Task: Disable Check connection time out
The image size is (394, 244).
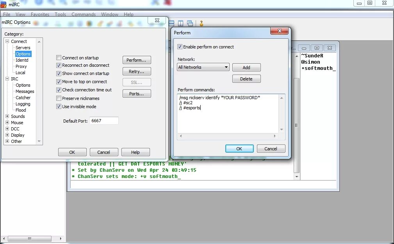Action: pos(59,90)
